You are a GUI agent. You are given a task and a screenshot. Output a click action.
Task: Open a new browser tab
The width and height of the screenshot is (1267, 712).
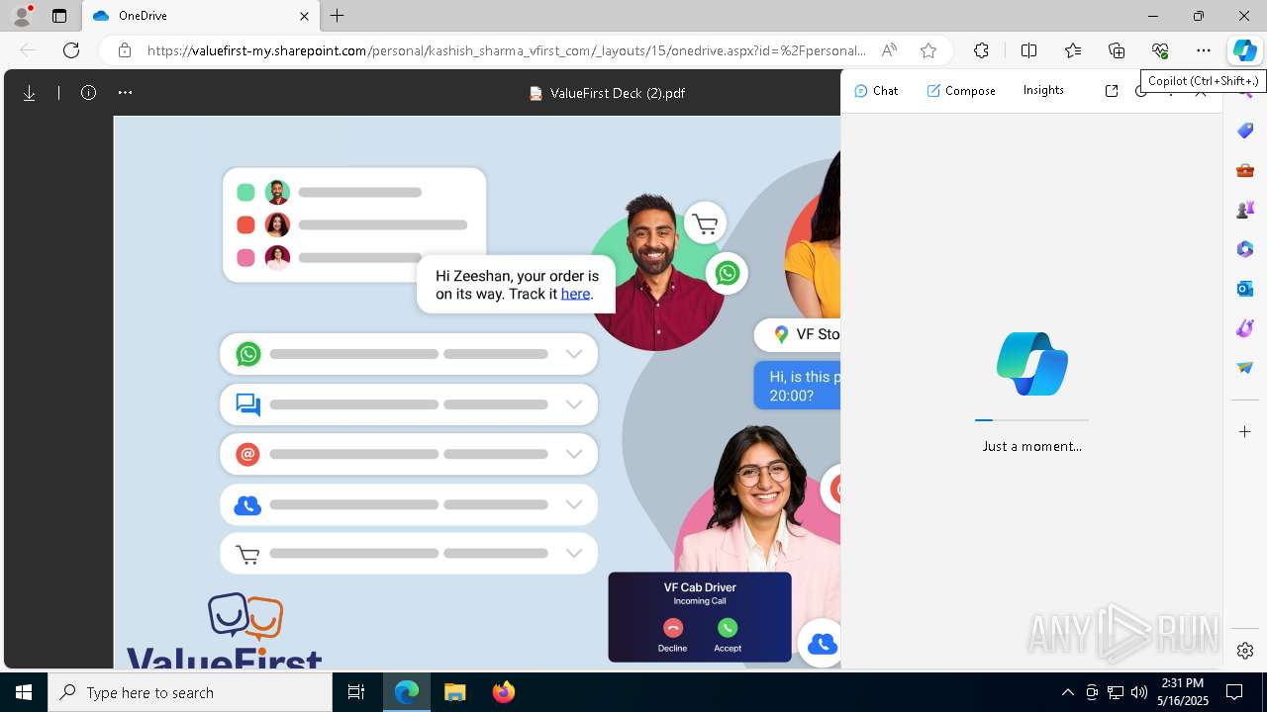338,16
